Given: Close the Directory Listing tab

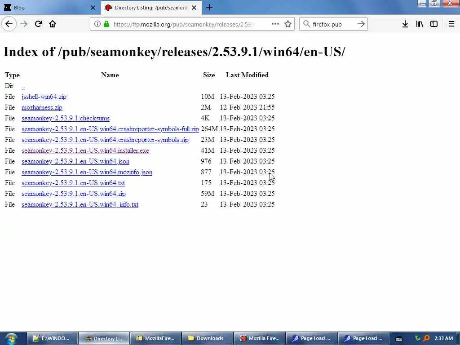Looking at the screenshot, I should pyautogui.click(x=194, y=8).
